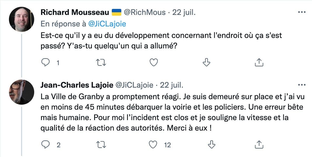Click Jean-Charles Lajoie's display name
The width and height of the screenshot is (312, 157).
tap(77, 85)
